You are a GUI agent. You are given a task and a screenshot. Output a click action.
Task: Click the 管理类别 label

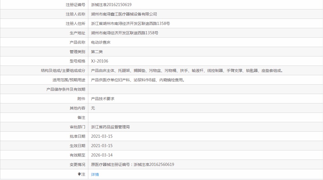coord(77,52)
